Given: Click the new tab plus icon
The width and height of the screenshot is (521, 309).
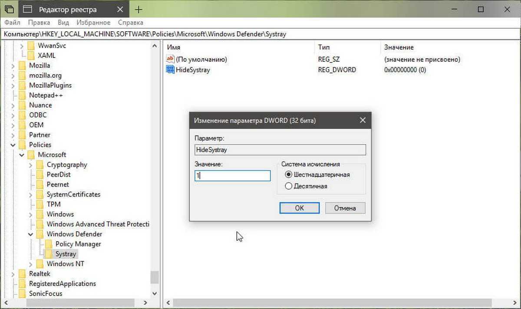Looking at the screenshot, I should pyautogui.click(x=138, y=9).
